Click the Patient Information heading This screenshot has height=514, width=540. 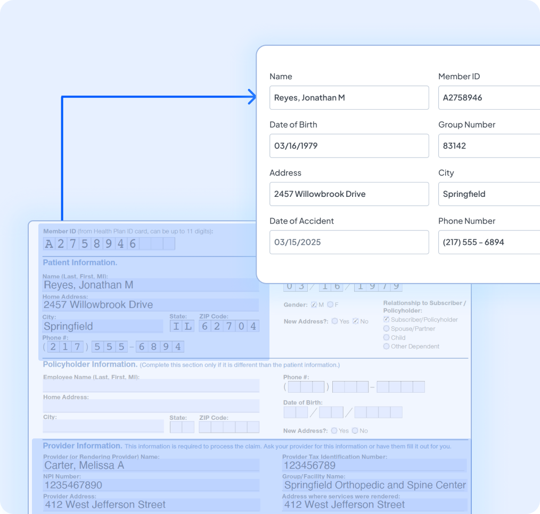click(x=80, y=262)
